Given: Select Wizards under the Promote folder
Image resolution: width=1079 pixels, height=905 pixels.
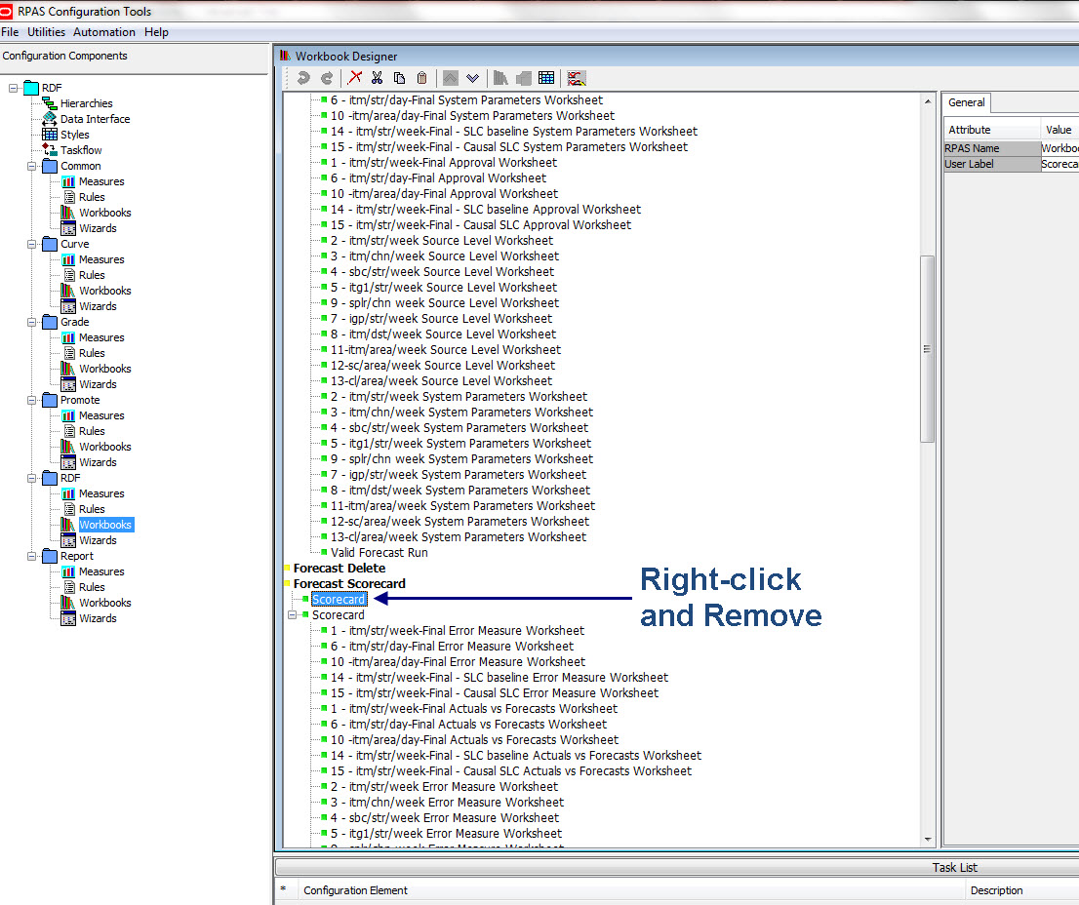Looking at the screenshot, I should [98, 462].
